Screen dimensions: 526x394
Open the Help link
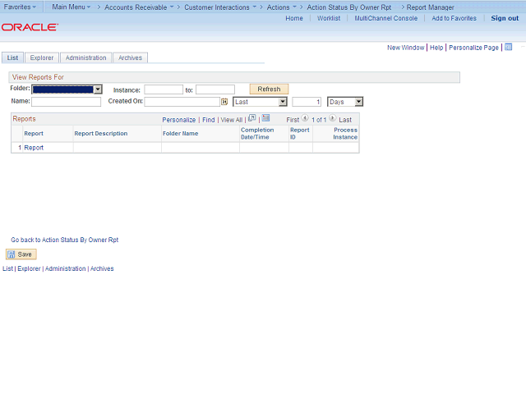click(x=436, y=48)
